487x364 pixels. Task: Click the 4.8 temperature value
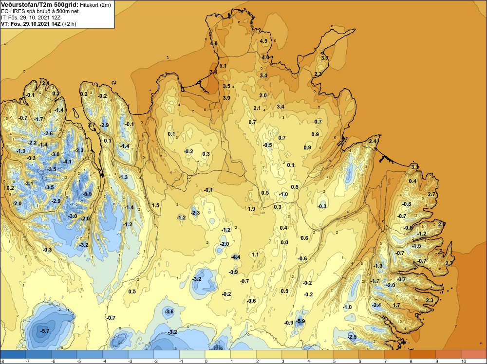[x=214, y=43]
